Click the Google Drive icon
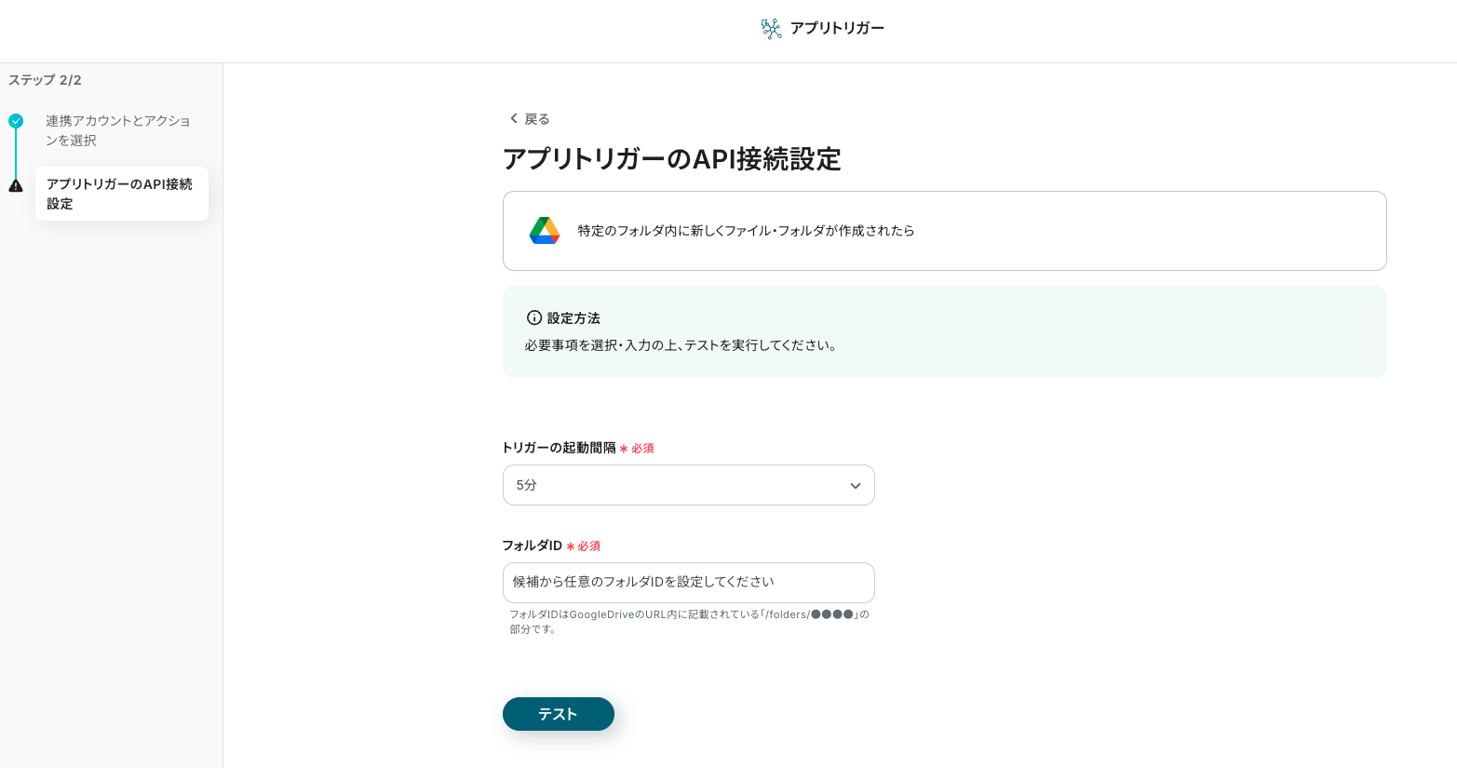This screenshot has height=768, width=1457. point(545,231)
